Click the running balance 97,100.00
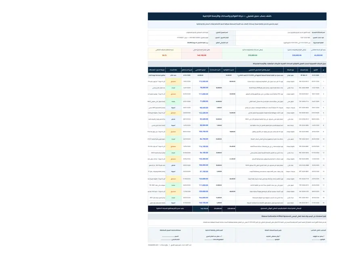 [204, 172]
